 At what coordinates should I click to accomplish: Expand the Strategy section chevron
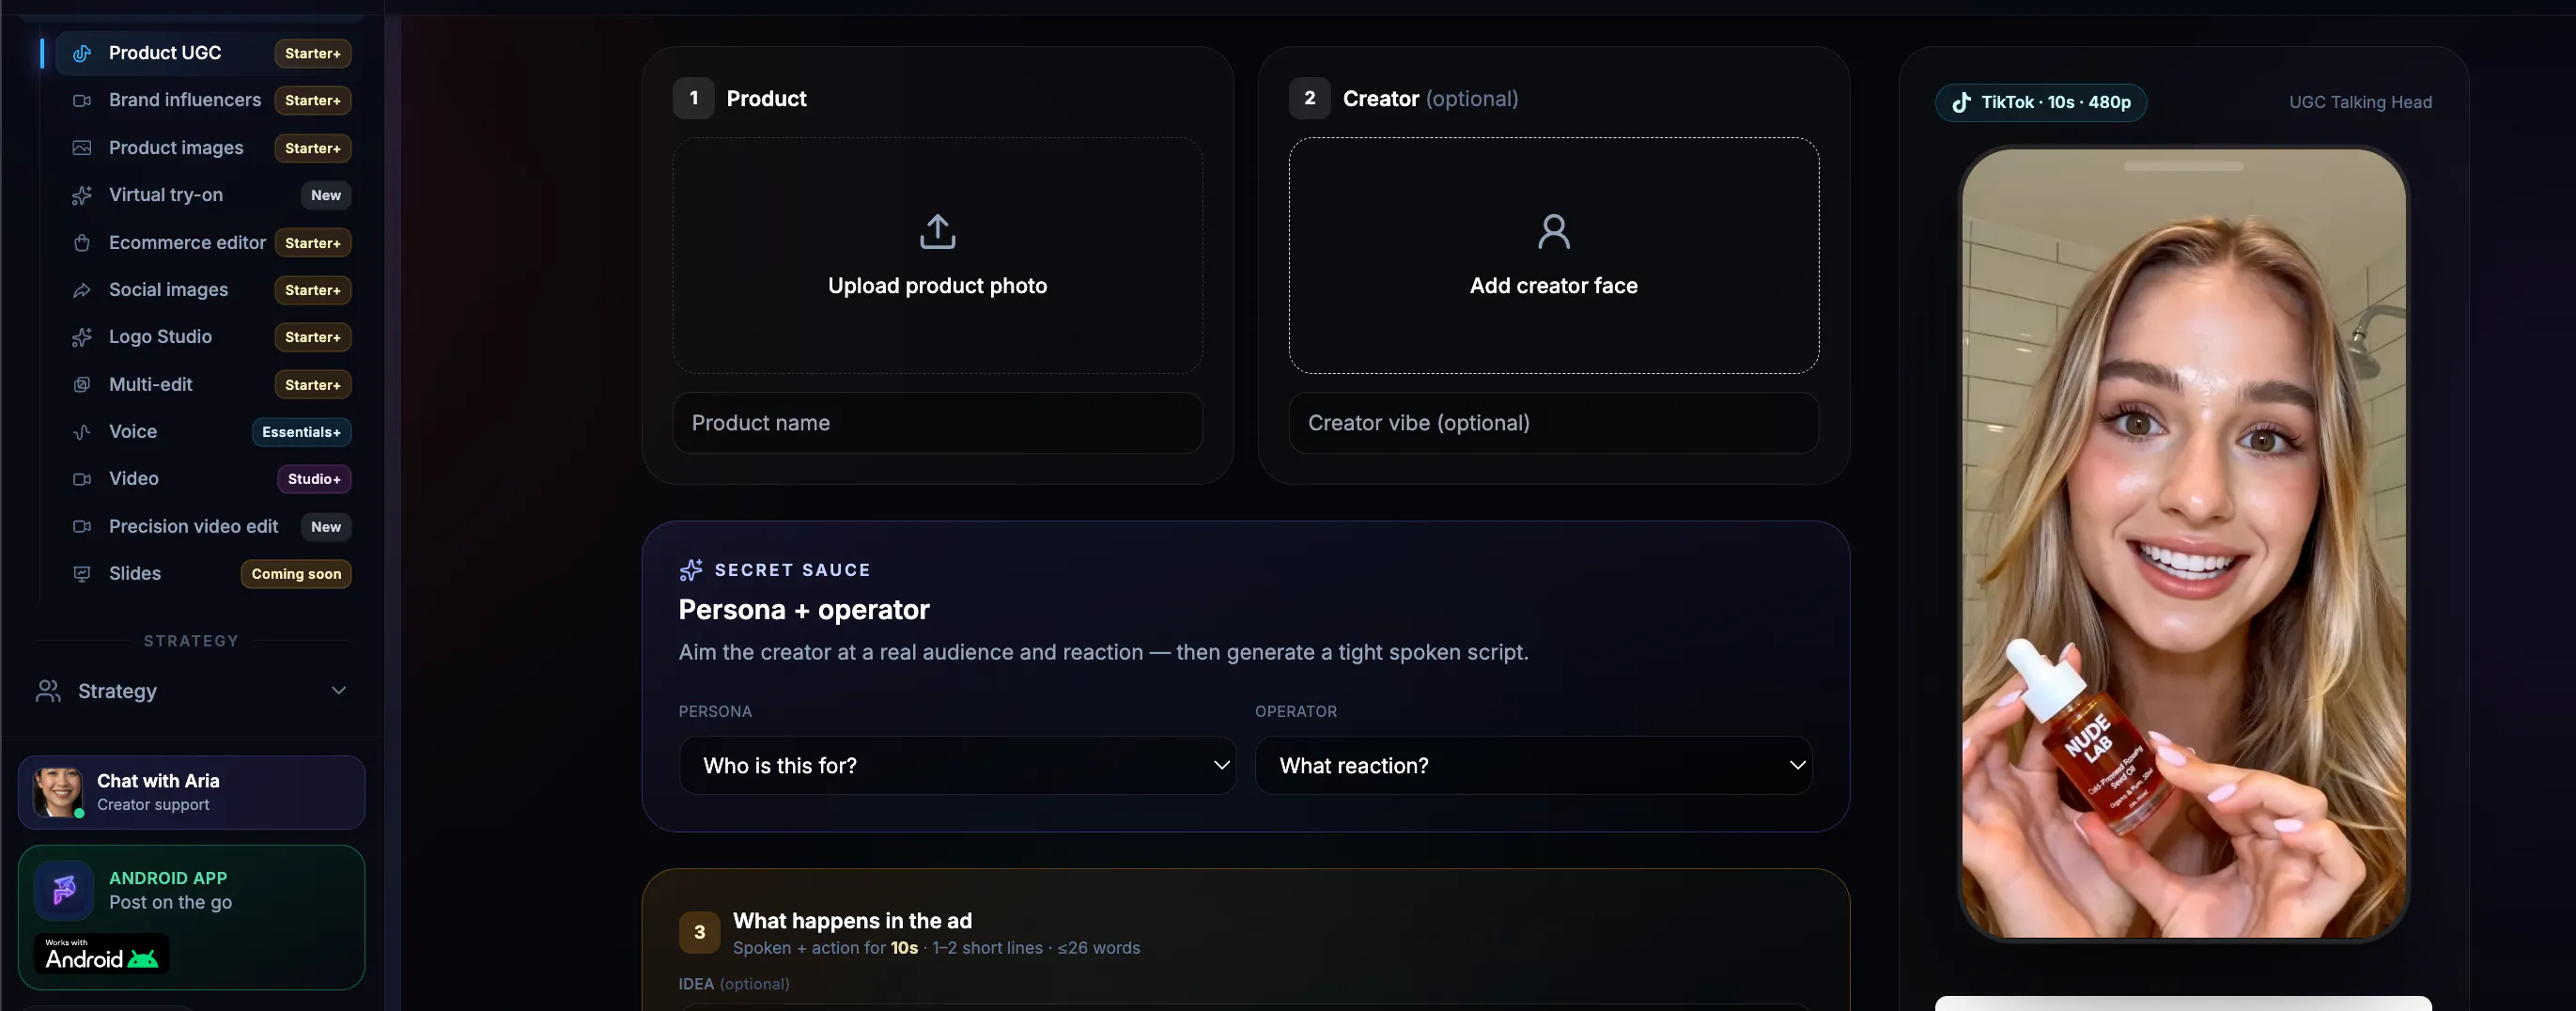click(339, 691)
